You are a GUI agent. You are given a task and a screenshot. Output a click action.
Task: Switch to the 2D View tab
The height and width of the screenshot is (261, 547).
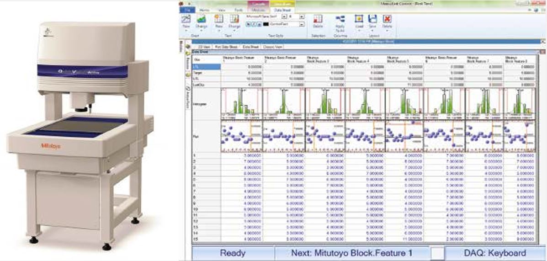203,47
